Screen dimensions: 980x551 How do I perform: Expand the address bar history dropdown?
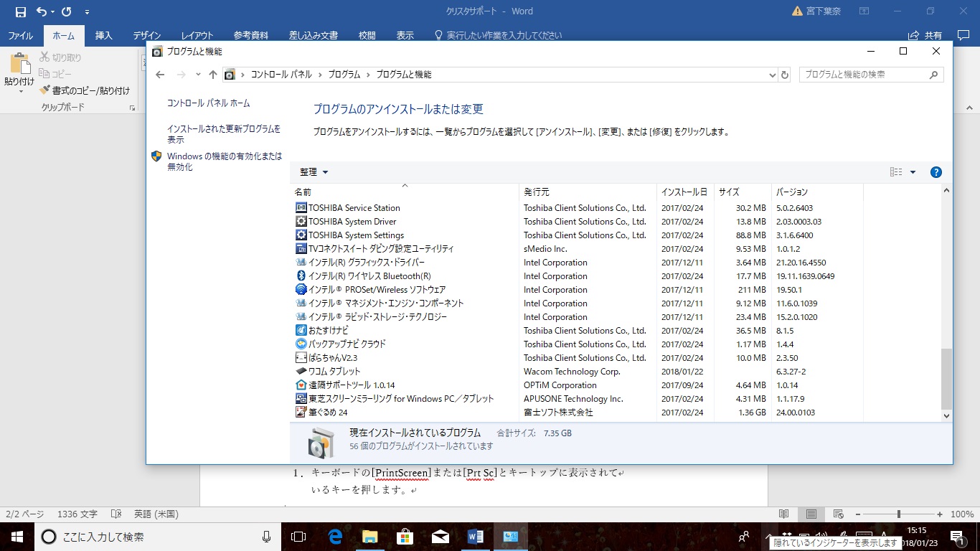coord(772,75)
